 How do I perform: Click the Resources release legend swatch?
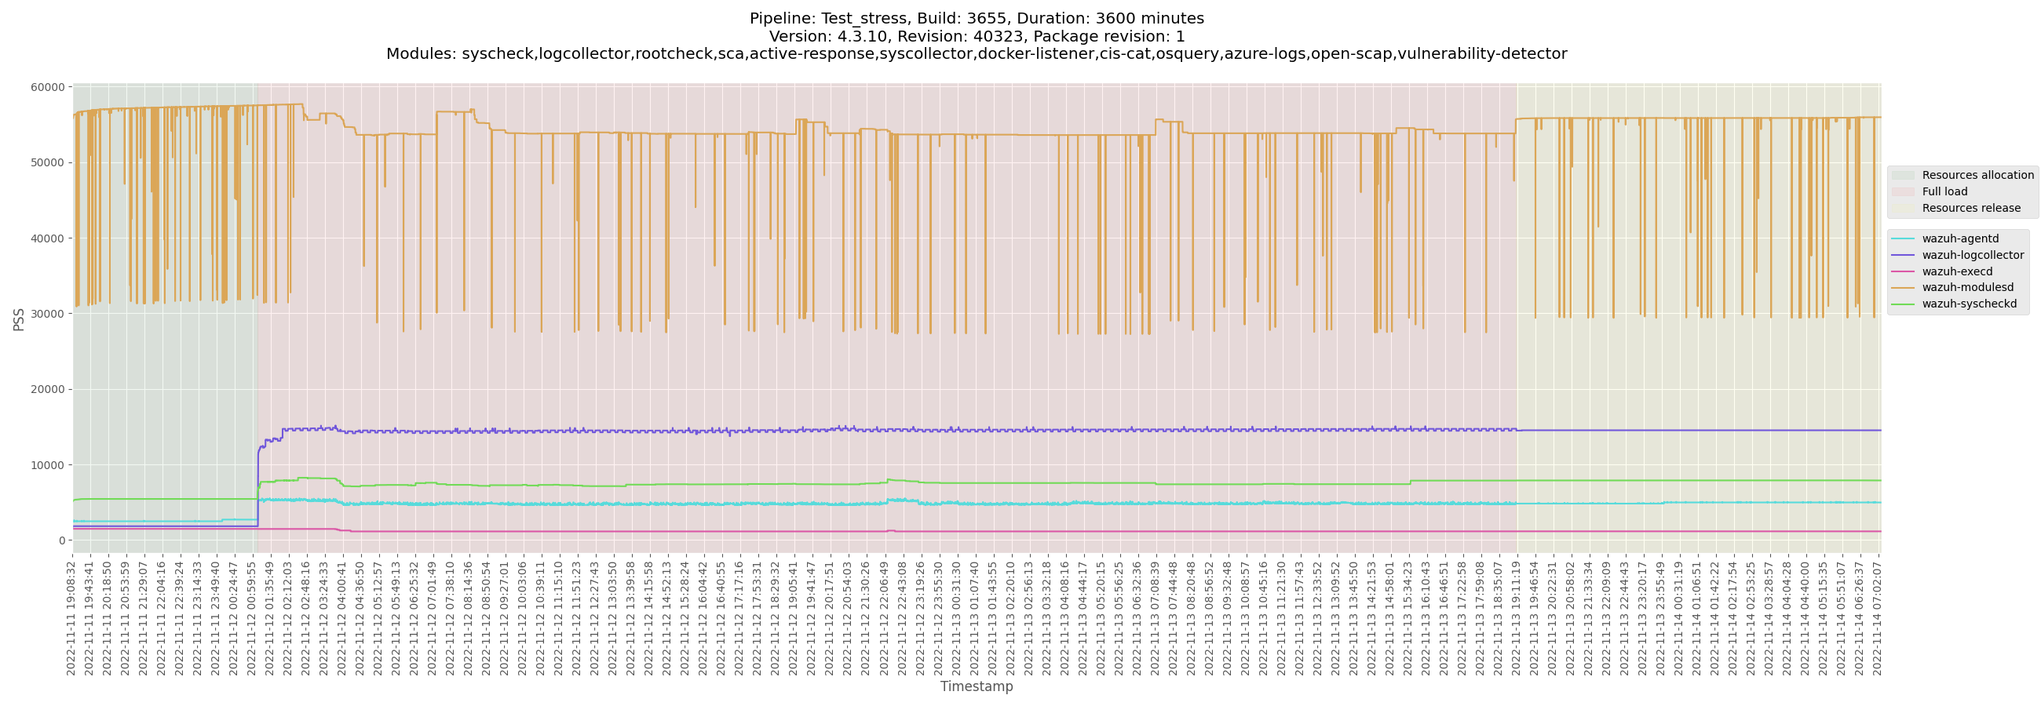click(1902, 208)
